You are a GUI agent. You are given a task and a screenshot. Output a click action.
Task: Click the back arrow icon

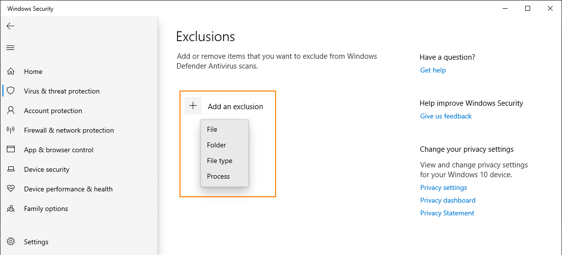click(x=10, y=26)
